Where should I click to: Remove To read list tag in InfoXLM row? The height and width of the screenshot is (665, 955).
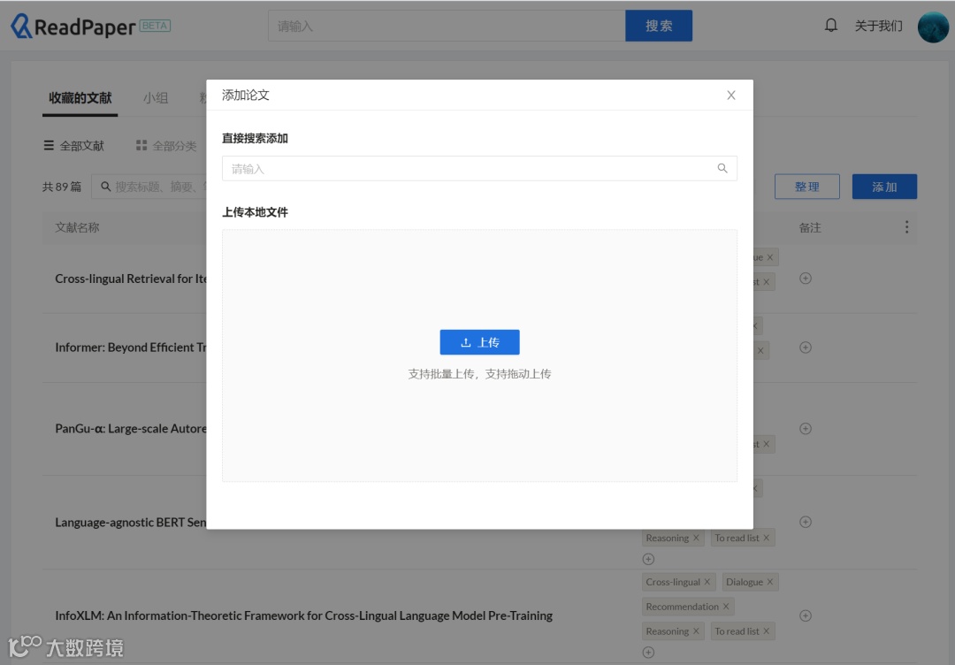tap(766, 631)
